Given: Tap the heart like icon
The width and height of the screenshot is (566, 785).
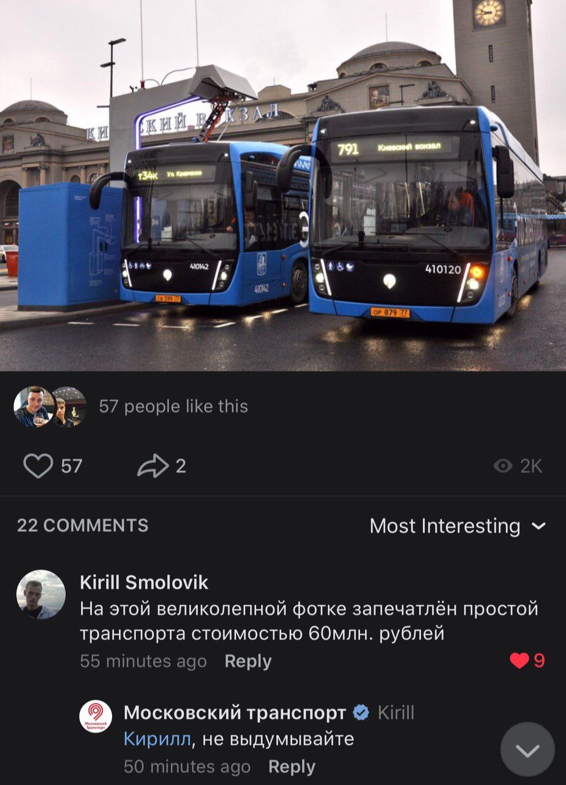Looking at the screenshot, I should 38,466.
